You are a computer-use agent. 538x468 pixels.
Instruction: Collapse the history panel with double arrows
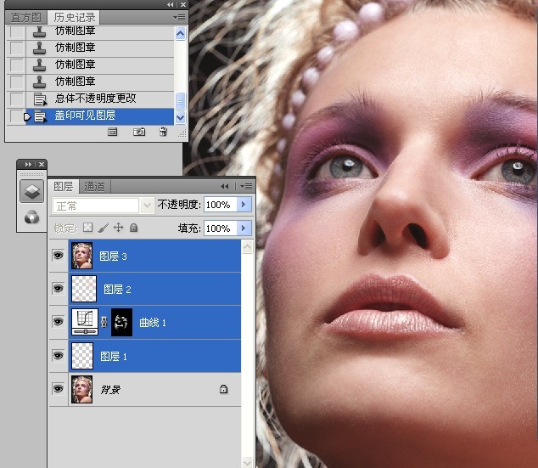point(171,4)
